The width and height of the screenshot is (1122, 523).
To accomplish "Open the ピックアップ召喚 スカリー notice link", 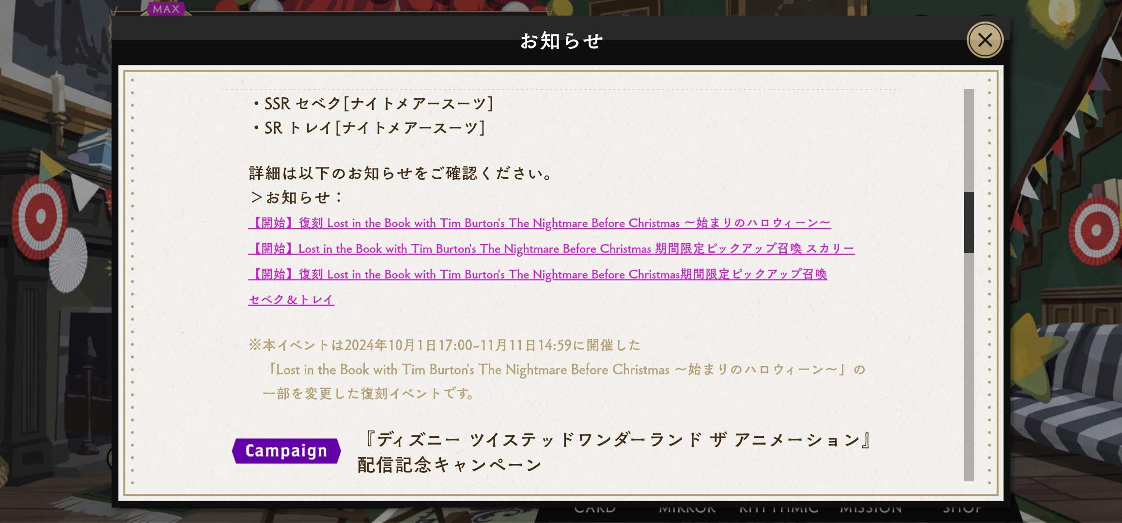I will point(551,249).
